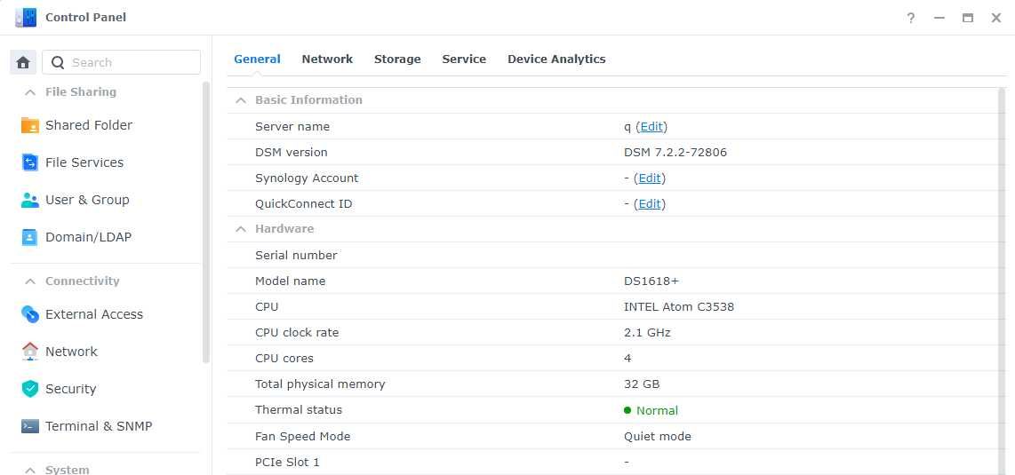
Task: Click the main panel vertical scrollbar
Action: point(1002,281)
